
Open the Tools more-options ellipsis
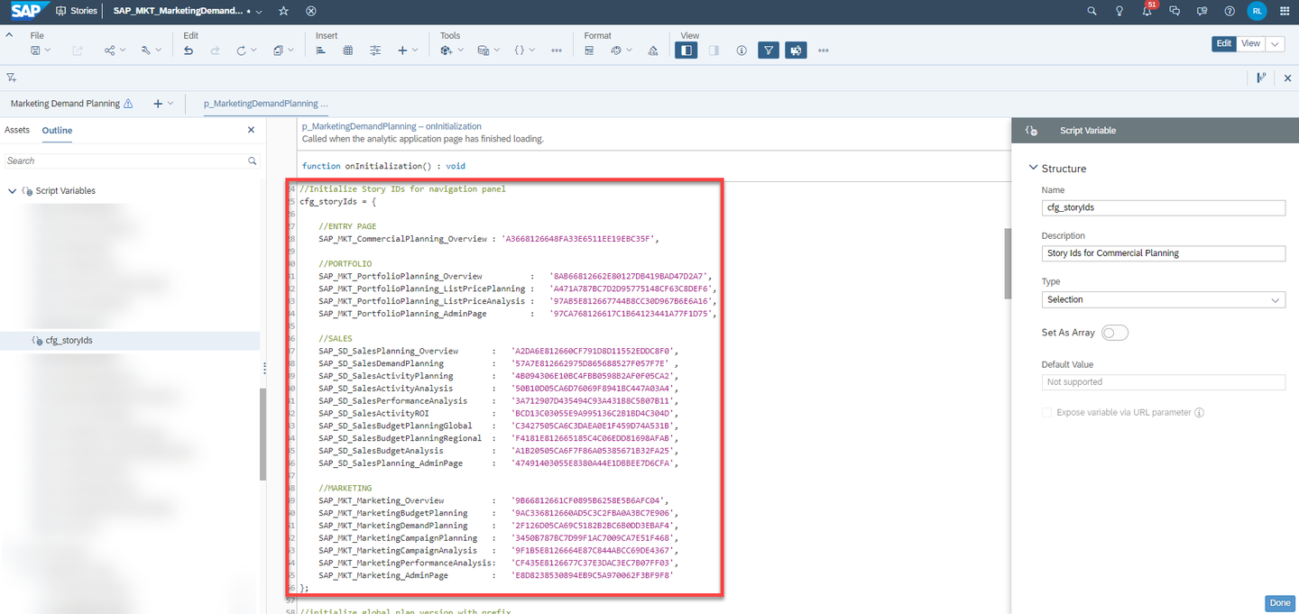click(557, 50)
